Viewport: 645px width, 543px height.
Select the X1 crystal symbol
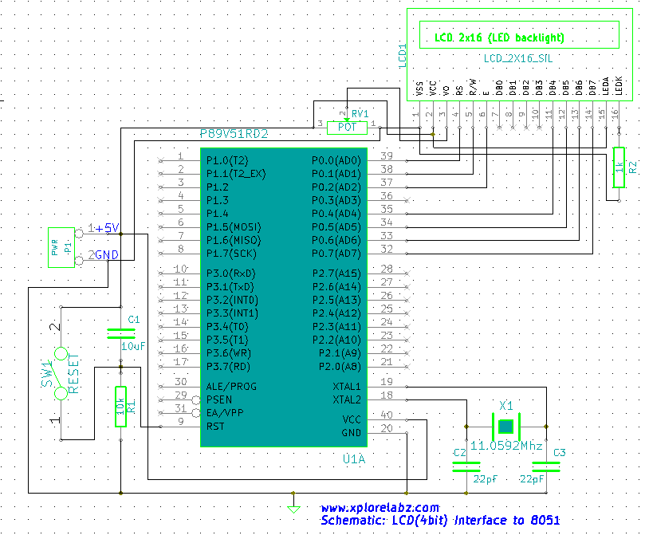506,427
